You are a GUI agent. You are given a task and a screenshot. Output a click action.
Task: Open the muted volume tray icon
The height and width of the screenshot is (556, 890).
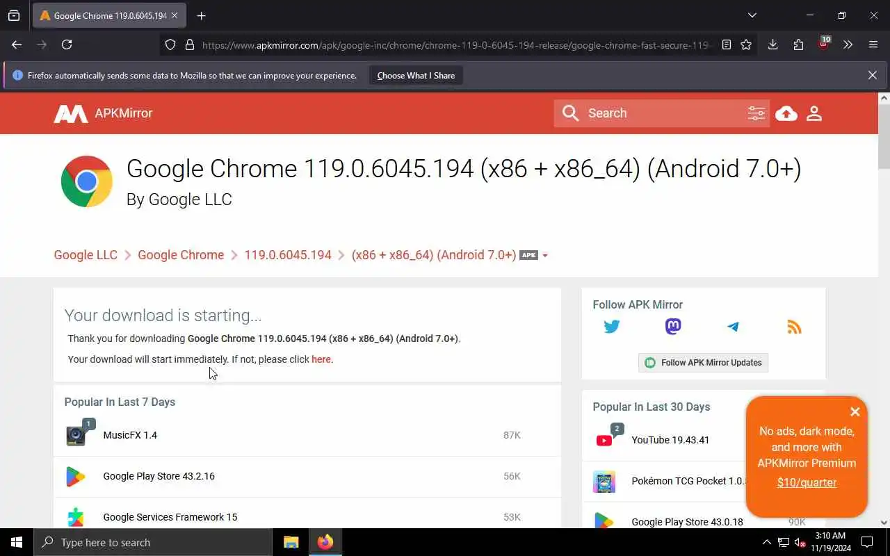[800, 542]
